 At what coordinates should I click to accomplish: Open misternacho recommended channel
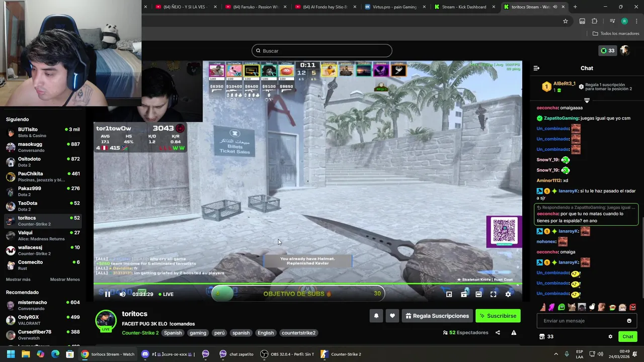click(x=43, y=305)
